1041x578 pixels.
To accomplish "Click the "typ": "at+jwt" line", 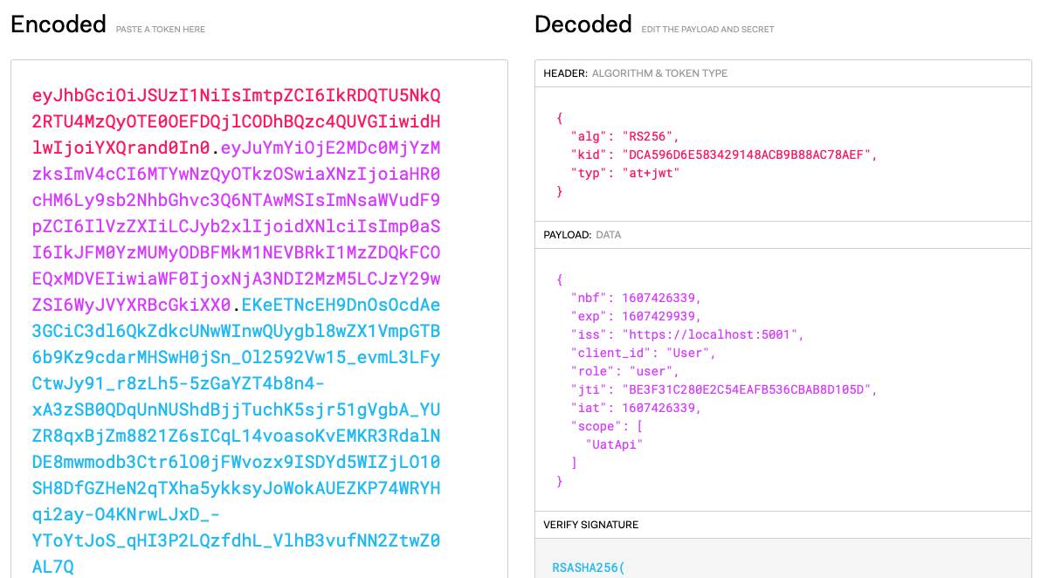I will [624, 173].
